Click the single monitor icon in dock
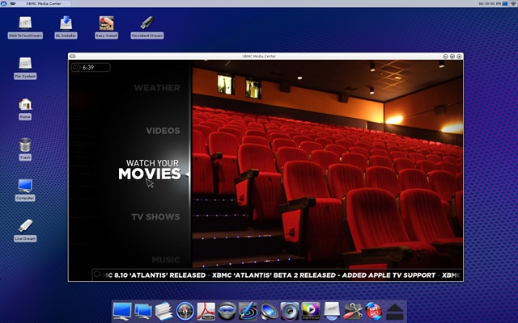 [122, 311]
